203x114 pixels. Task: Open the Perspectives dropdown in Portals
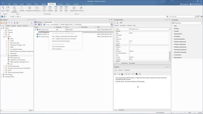[187, 23]
